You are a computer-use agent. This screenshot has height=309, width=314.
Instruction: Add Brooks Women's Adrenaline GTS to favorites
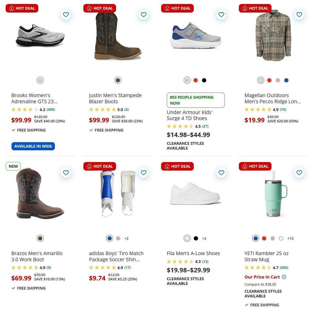tap(66, 15)
